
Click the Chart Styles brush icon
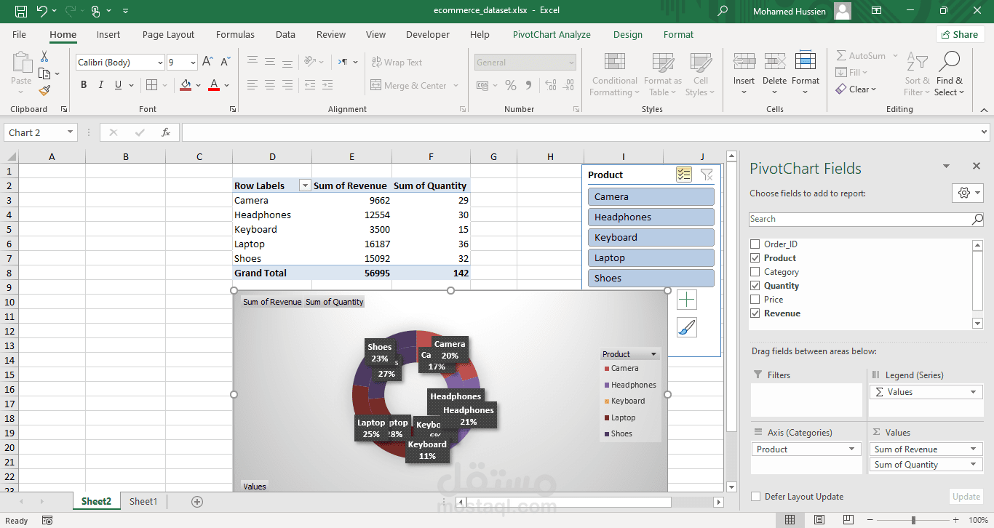tap(687, 327)
